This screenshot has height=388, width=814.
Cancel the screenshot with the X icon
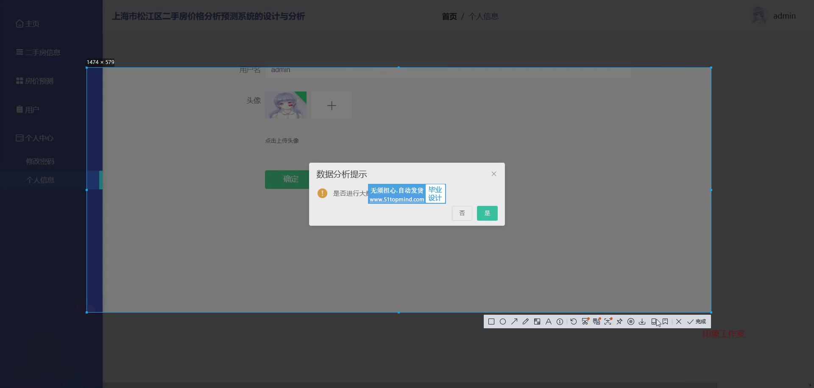click(x=679, y=321)
